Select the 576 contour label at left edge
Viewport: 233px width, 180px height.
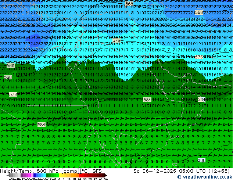coord(13,94)
